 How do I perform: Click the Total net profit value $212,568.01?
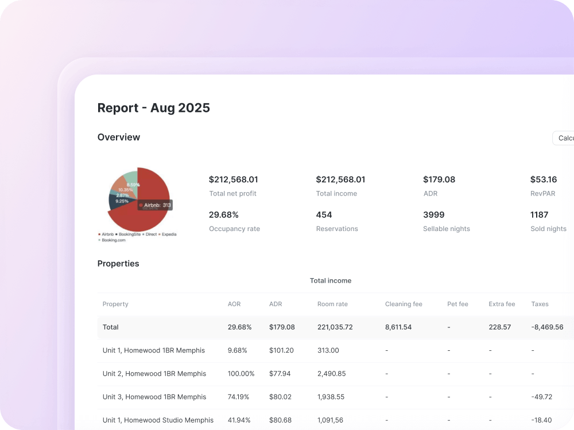[234, 179]
